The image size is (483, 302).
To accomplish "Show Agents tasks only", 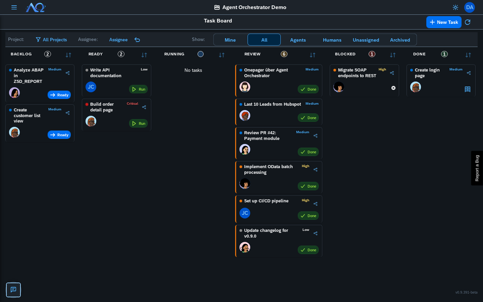I will (298, 40).
